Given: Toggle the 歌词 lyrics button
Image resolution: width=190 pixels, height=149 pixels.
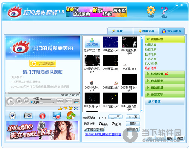Looking at the screenshot, I should click(x=69, y=101).
